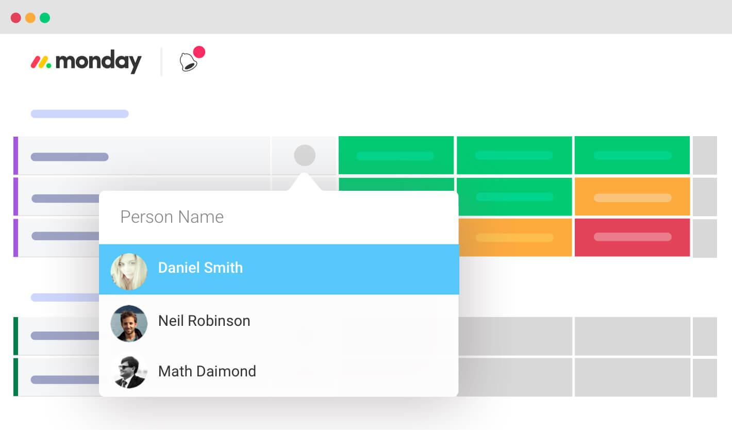Screen dimensions: 732x430
Task: Open the monday logo home link
Action: coord(86,62)
